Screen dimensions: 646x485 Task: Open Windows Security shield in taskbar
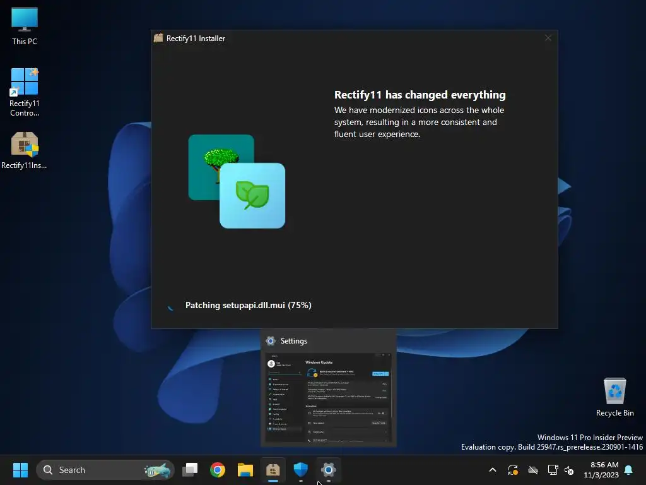pos(301,470)
